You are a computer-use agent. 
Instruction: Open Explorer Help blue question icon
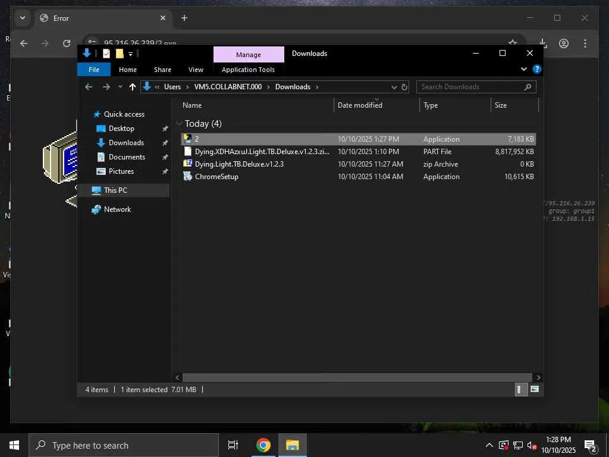(537, 69)
